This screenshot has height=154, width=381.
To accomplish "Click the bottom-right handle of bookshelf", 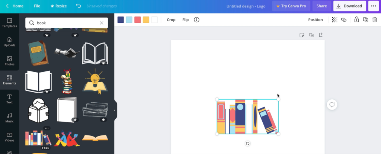I will pyautogui.click(x=278, y=134).
